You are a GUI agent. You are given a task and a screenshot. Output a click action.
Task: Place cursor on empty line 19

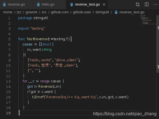pos(19,113)
